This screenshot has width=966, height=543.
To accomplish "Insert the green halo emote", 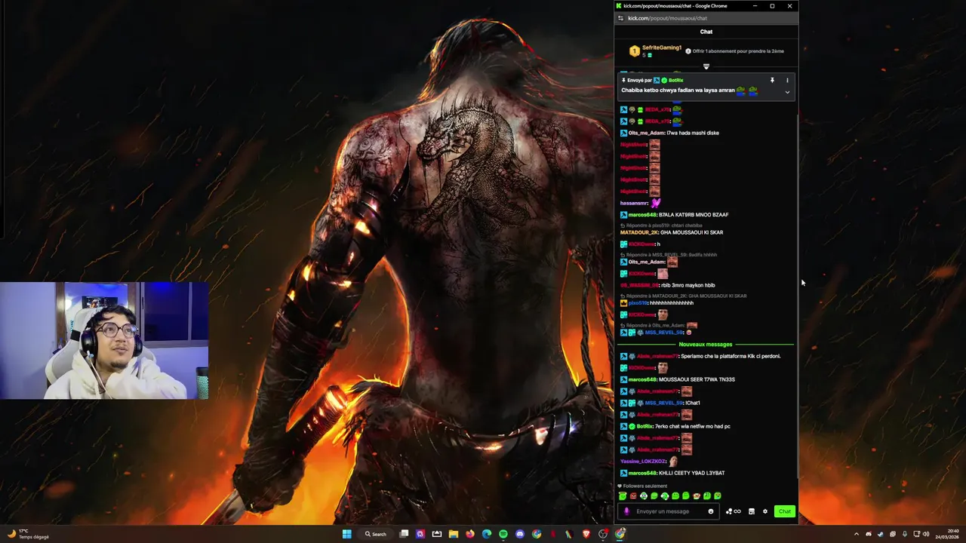I will 623,495.
